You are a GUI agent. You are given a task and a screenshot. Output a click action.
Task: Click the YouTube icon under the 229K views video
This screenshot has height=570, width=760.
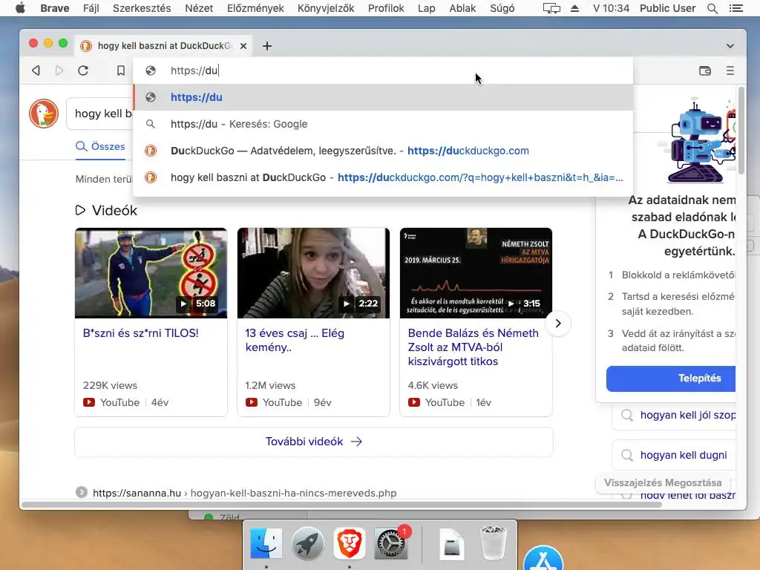click(x=89, y=402)
